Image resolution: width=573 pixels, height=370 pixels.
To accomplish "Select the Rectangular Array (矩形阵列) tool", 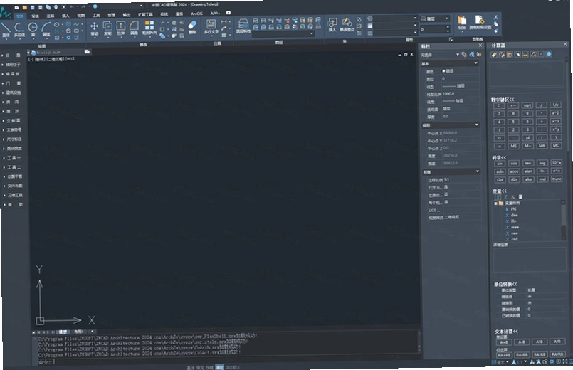I will (149, 28).
